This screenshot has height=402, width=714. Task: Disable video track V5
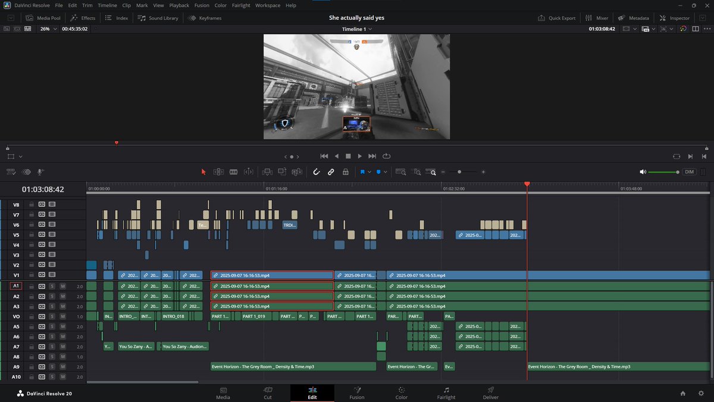point(52,235)
